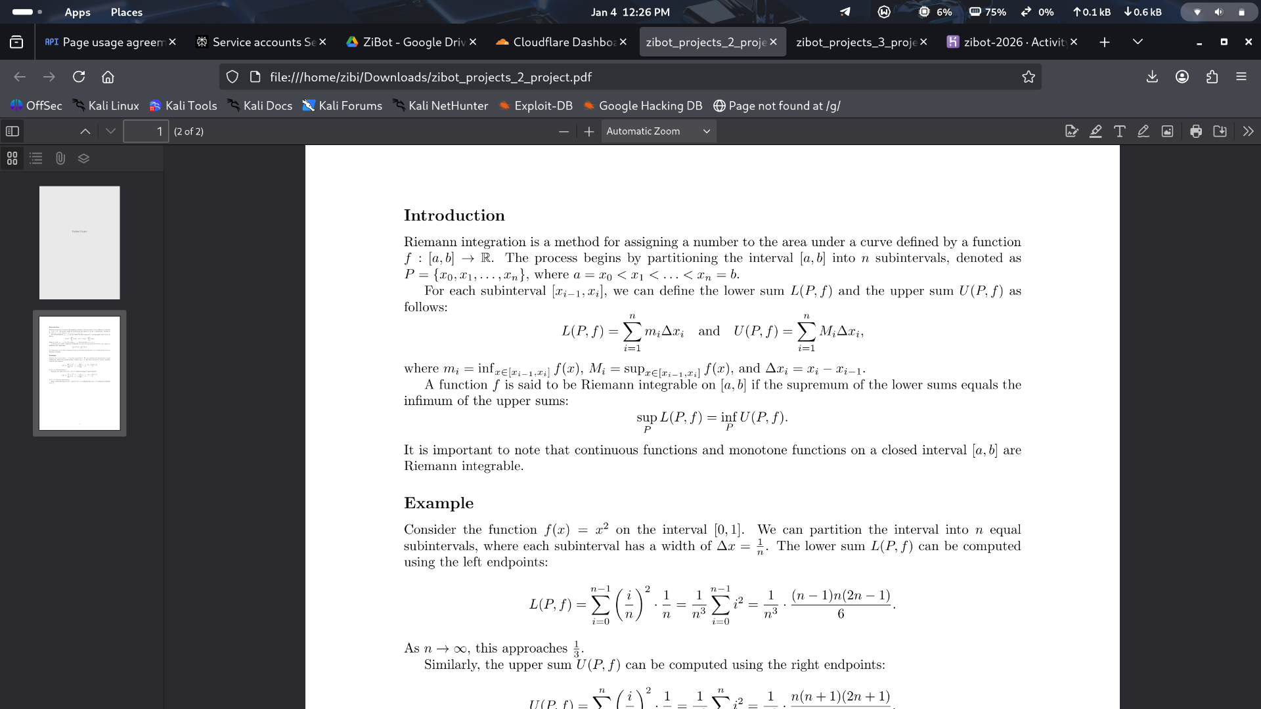1261x709 pixels.
Task: Show page thumbnails view
Action: pyautogui.click(x=12, y=158)
